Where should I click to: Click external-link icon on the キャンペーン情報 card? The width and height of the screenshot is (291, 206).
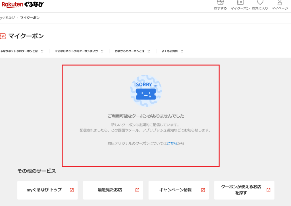tap(203, 190)
